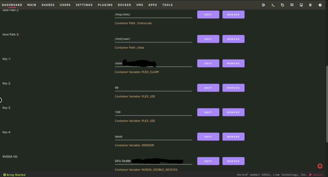328x177 pixels.
Task: Click the Container Path: /transcode text
Action: pyautogui.click(x=133, y=23)
